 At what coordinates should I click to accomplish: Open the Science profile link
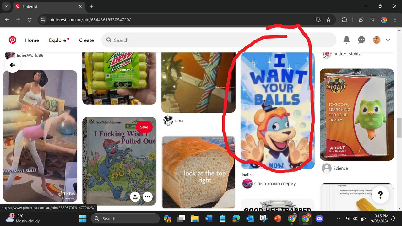tap(341, 168)
